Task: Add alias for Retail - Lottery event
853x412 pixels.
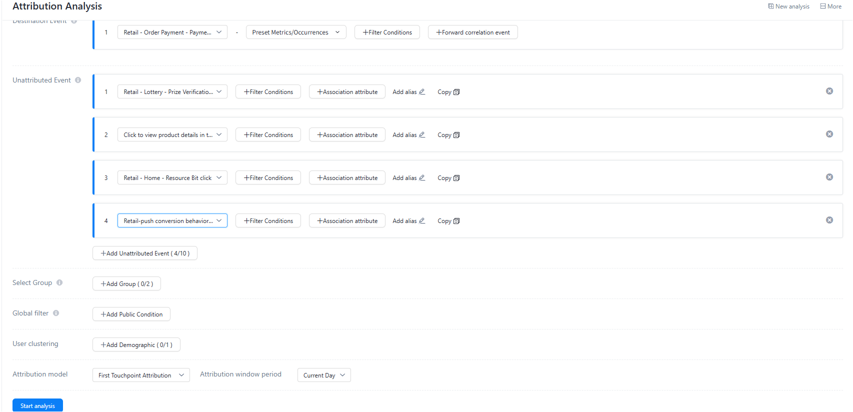Action: (x=408, y=92)
